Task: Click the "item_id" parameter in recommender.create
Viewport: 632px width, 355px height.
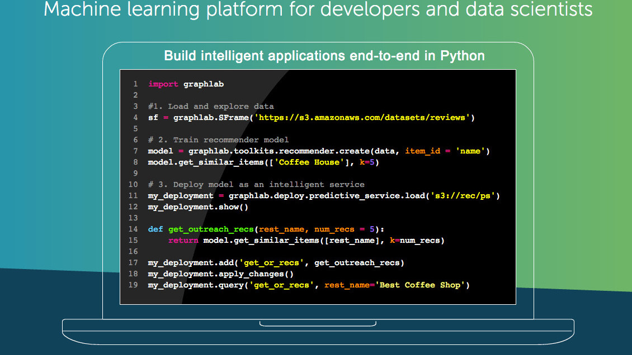Action: 422,151
